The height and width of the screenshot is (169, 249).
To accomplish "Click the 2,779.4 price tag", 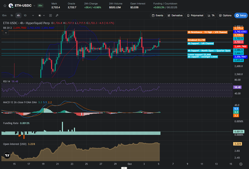I will pyautogui.click(x=238, y=28).
